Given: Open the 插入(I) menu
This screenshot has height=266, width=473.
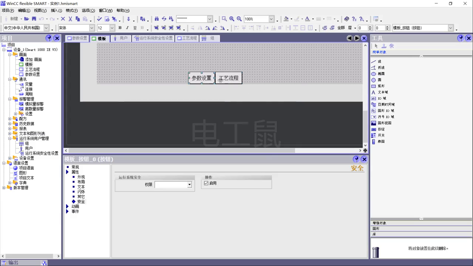Looking at the screenshot, I should 56,10.
